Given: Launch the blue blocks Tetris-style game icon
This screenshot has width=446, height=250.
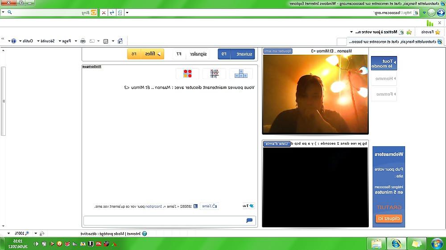Looking at the screenshot, I should coord(241,74).
